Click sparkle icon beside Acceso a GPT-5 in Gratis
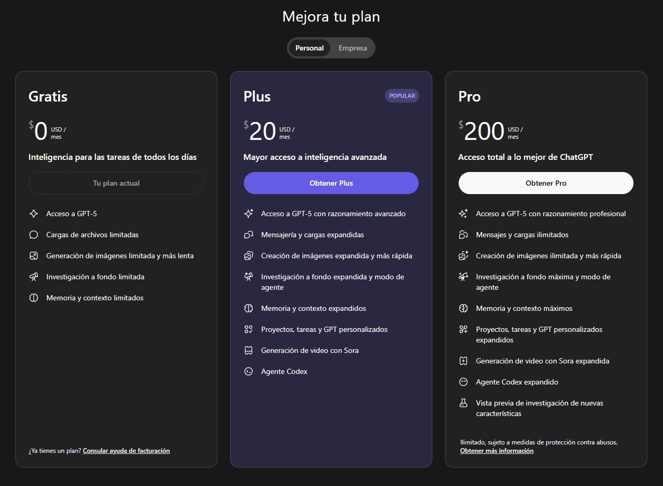 (34, 214)
